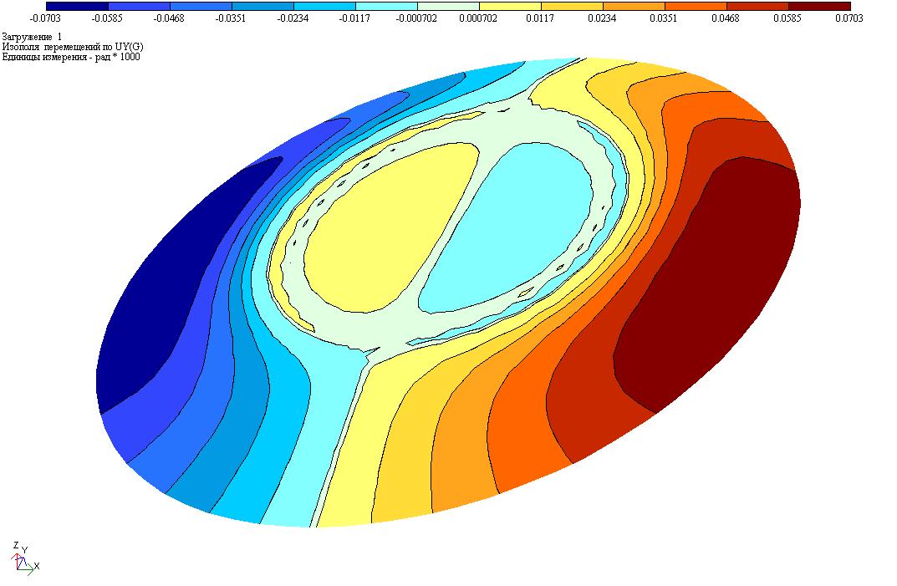Viewport: 897px width, 586px height.
Task: Pick the darkest red legend swatch
Action: point(819,7)
